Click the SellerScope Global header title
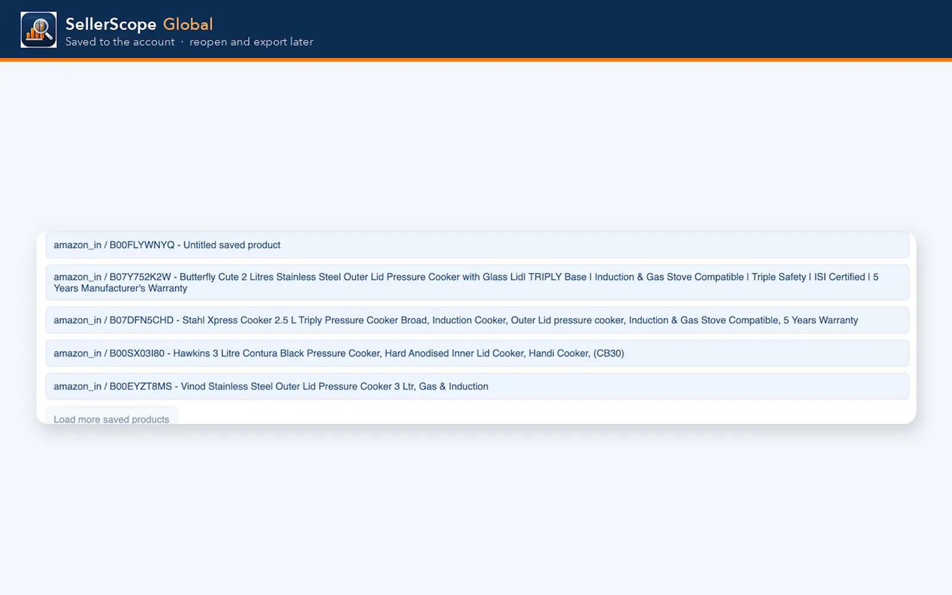 point(139,24)
